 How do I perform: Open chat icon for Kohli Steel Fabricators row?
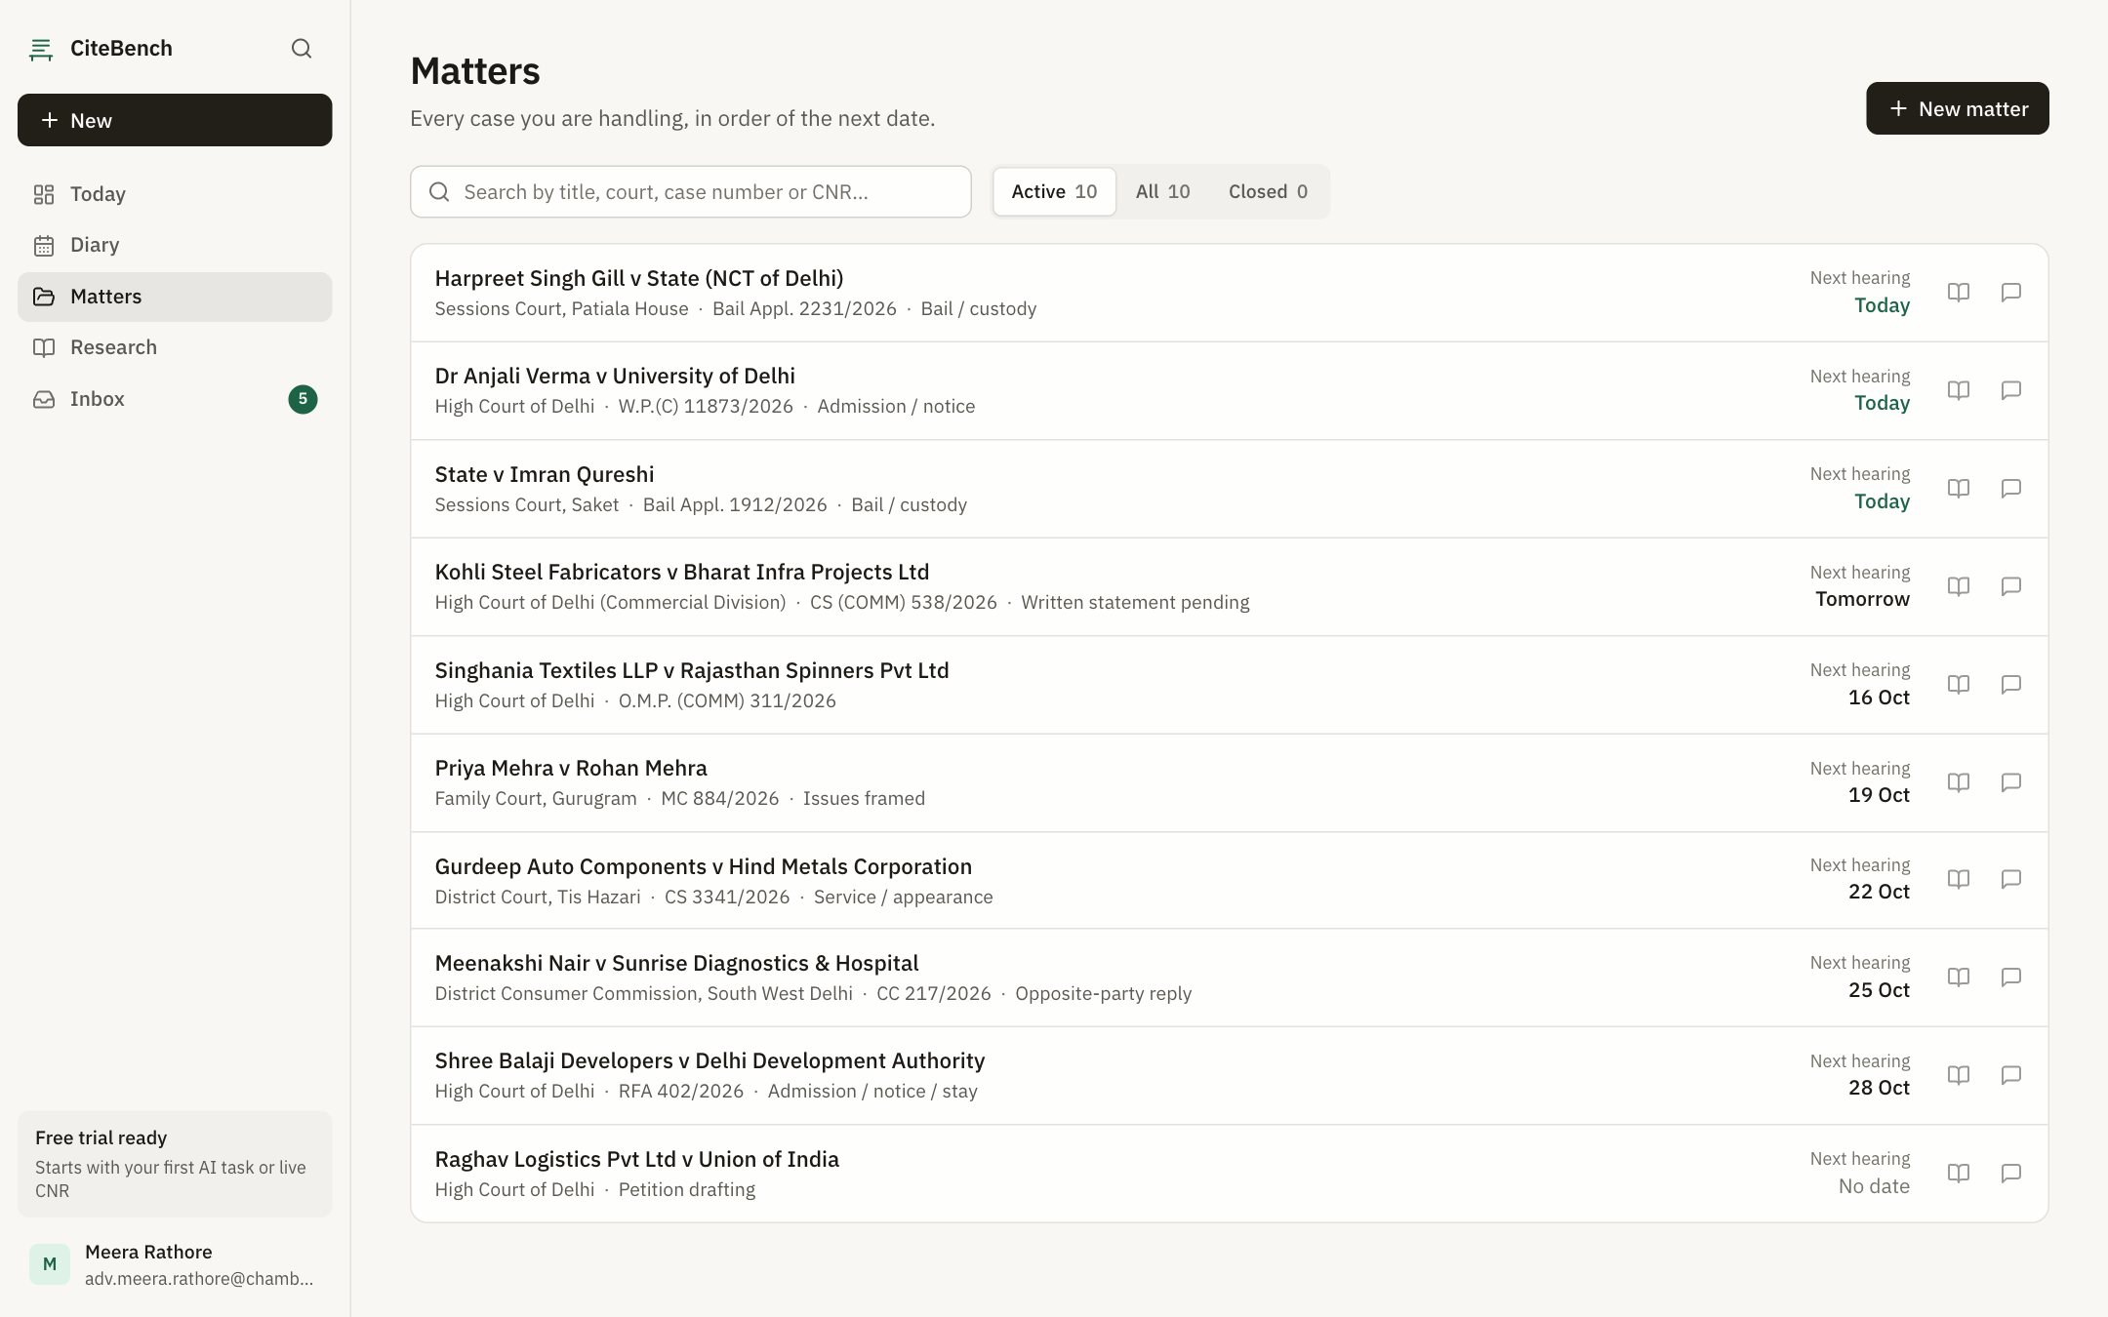pyautogui.click(x=2010, y=586)
